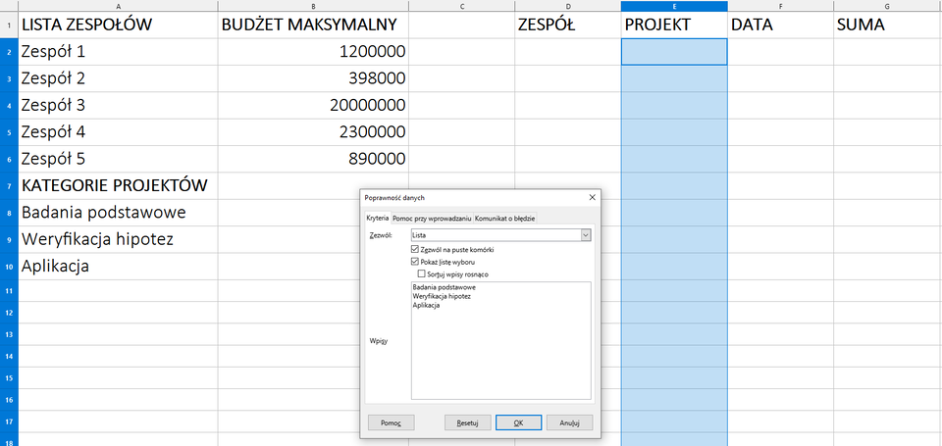The image size is (942, 446).
Task: Select column E header
Action: click(x=674, y=6)
